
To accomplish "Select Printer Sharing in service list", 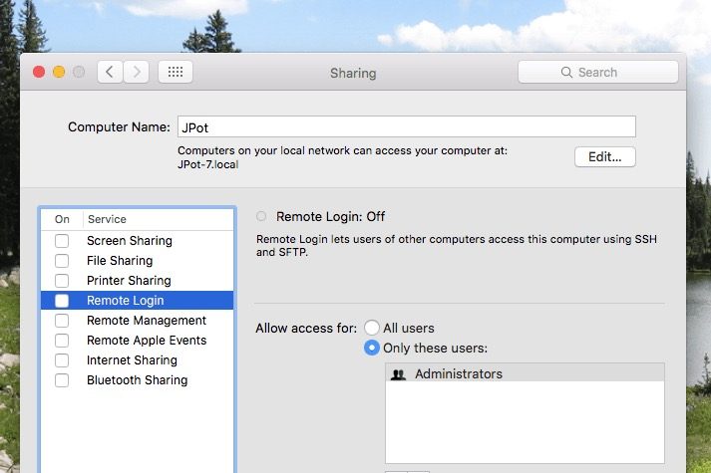I will pos(129,281).
